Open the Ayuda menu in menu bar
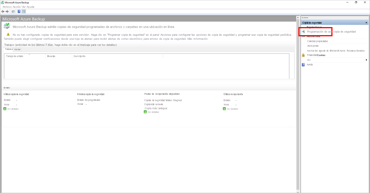The image size is (370, 193). coord(30,7)
